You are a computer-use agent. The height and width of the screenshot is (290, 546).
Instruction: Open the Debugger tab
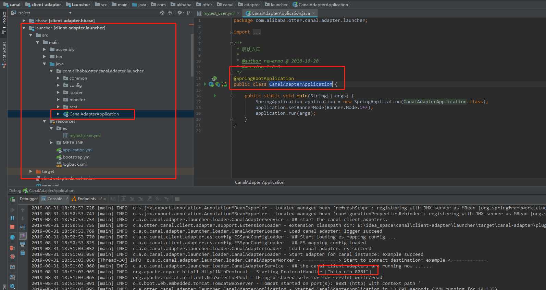(x=29, y=199)
